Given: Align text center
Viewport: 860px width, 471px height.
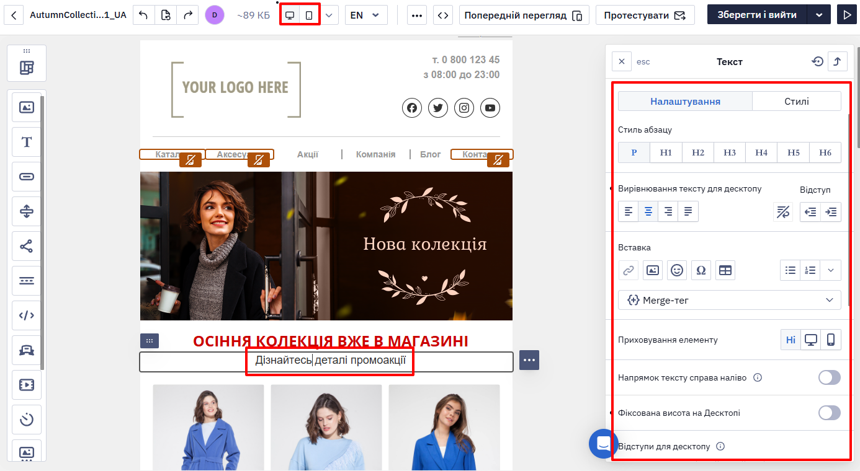Looking at the screenshot, I should pos(648,211).
